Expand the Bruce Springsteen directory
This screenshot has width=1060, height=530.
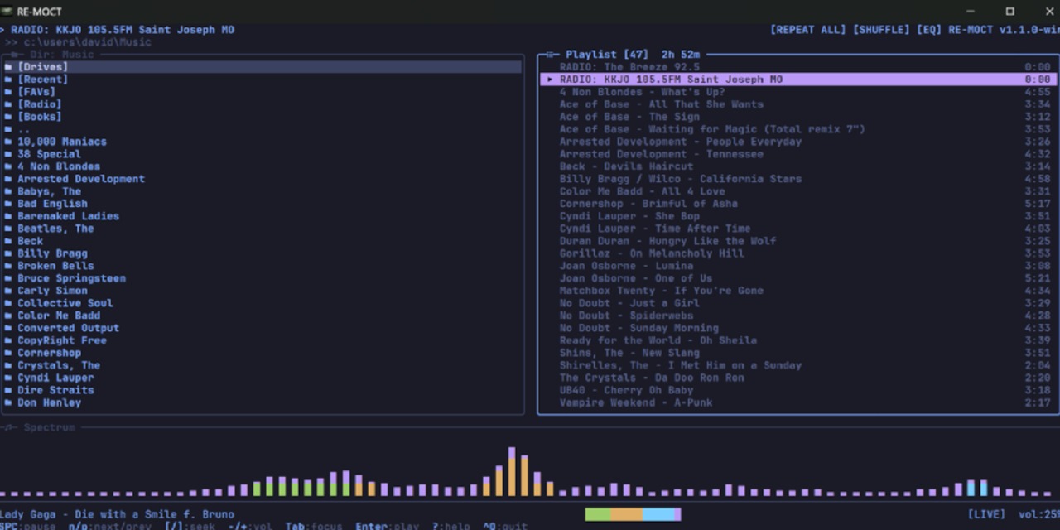72,278
